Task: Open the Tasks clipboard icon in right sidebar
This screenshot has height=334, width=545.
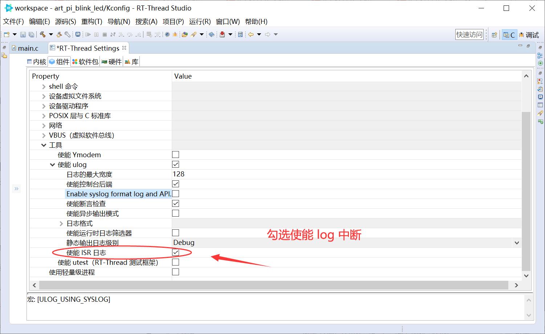Action: click(540, 89)
